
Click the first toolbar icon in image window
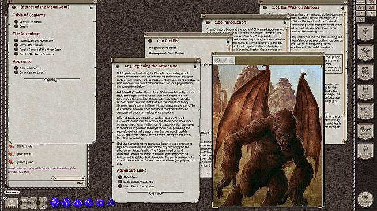point(217,61)
